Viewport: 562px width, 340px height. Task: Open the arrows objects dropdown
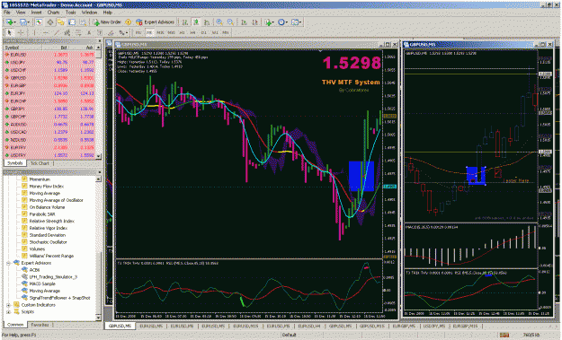[123, 32]
